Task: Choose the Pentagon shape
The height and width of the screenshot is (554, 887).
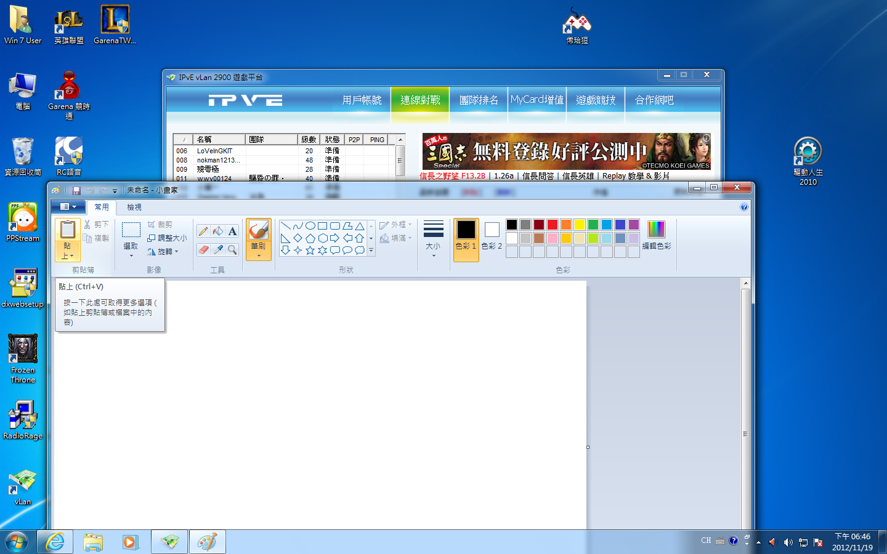Action: 310,238
